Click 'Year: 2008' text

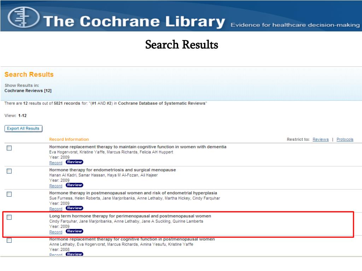(59, 249)
